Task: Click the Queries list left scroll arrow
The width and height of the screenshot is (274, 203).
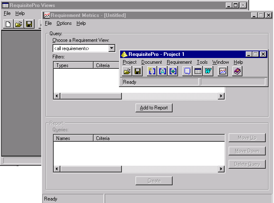Action: point(57,169)
